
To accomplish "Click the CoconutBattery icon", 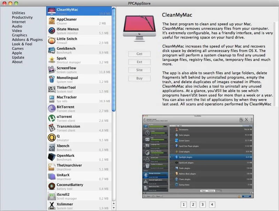I will tap(51, 186).
